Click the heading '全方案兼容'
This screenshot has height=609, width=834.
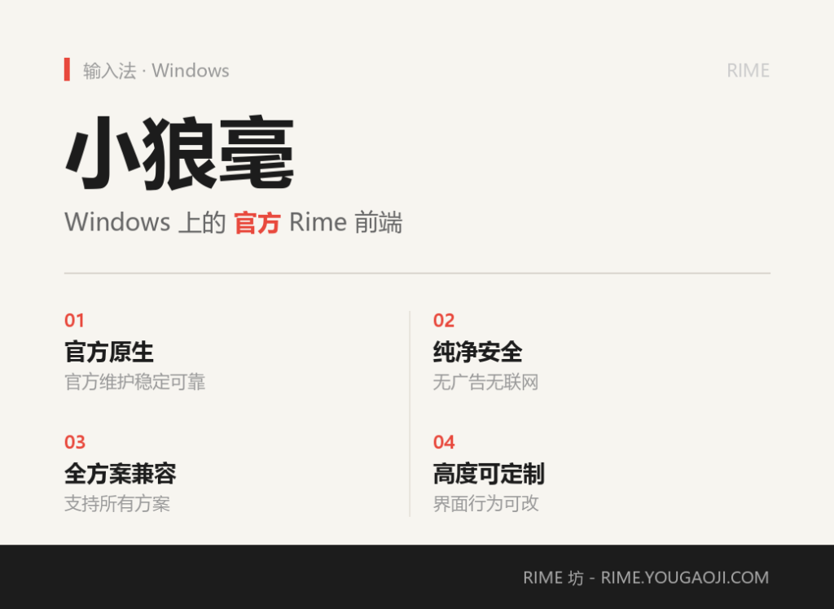pyautogui.click(x=121, y=473)
